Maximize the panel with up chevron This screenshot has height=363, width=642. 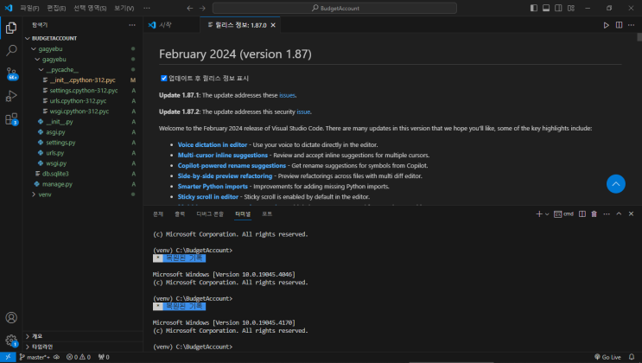[619, 213]
